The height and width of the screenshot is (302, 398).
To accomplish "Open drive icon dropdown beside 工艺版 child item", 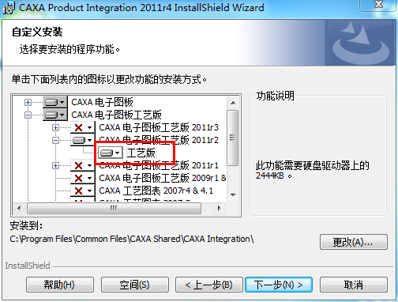I will pyautogui.click(x=111, y=153).
